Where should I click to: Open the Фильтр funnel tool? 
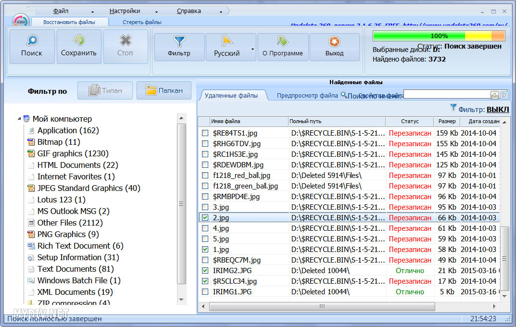(x=179, y=46)
